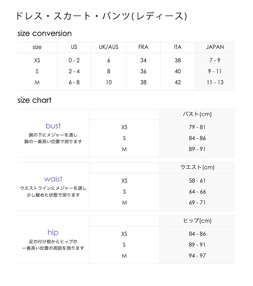Image resolution: width=253 pixels, height=286 pixels.
Task: Click the ITA column header
Action: (x=178, y=47)
